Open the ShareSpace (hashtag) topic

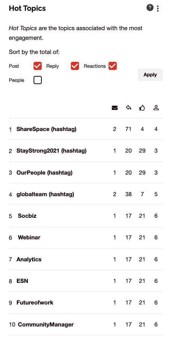46,129
